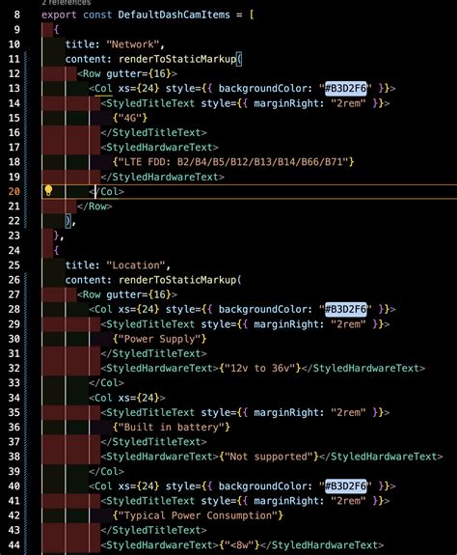Click renderToStaticMarkup call on line 11
Screen dimensions: 457x555
[x=177, y=59]
